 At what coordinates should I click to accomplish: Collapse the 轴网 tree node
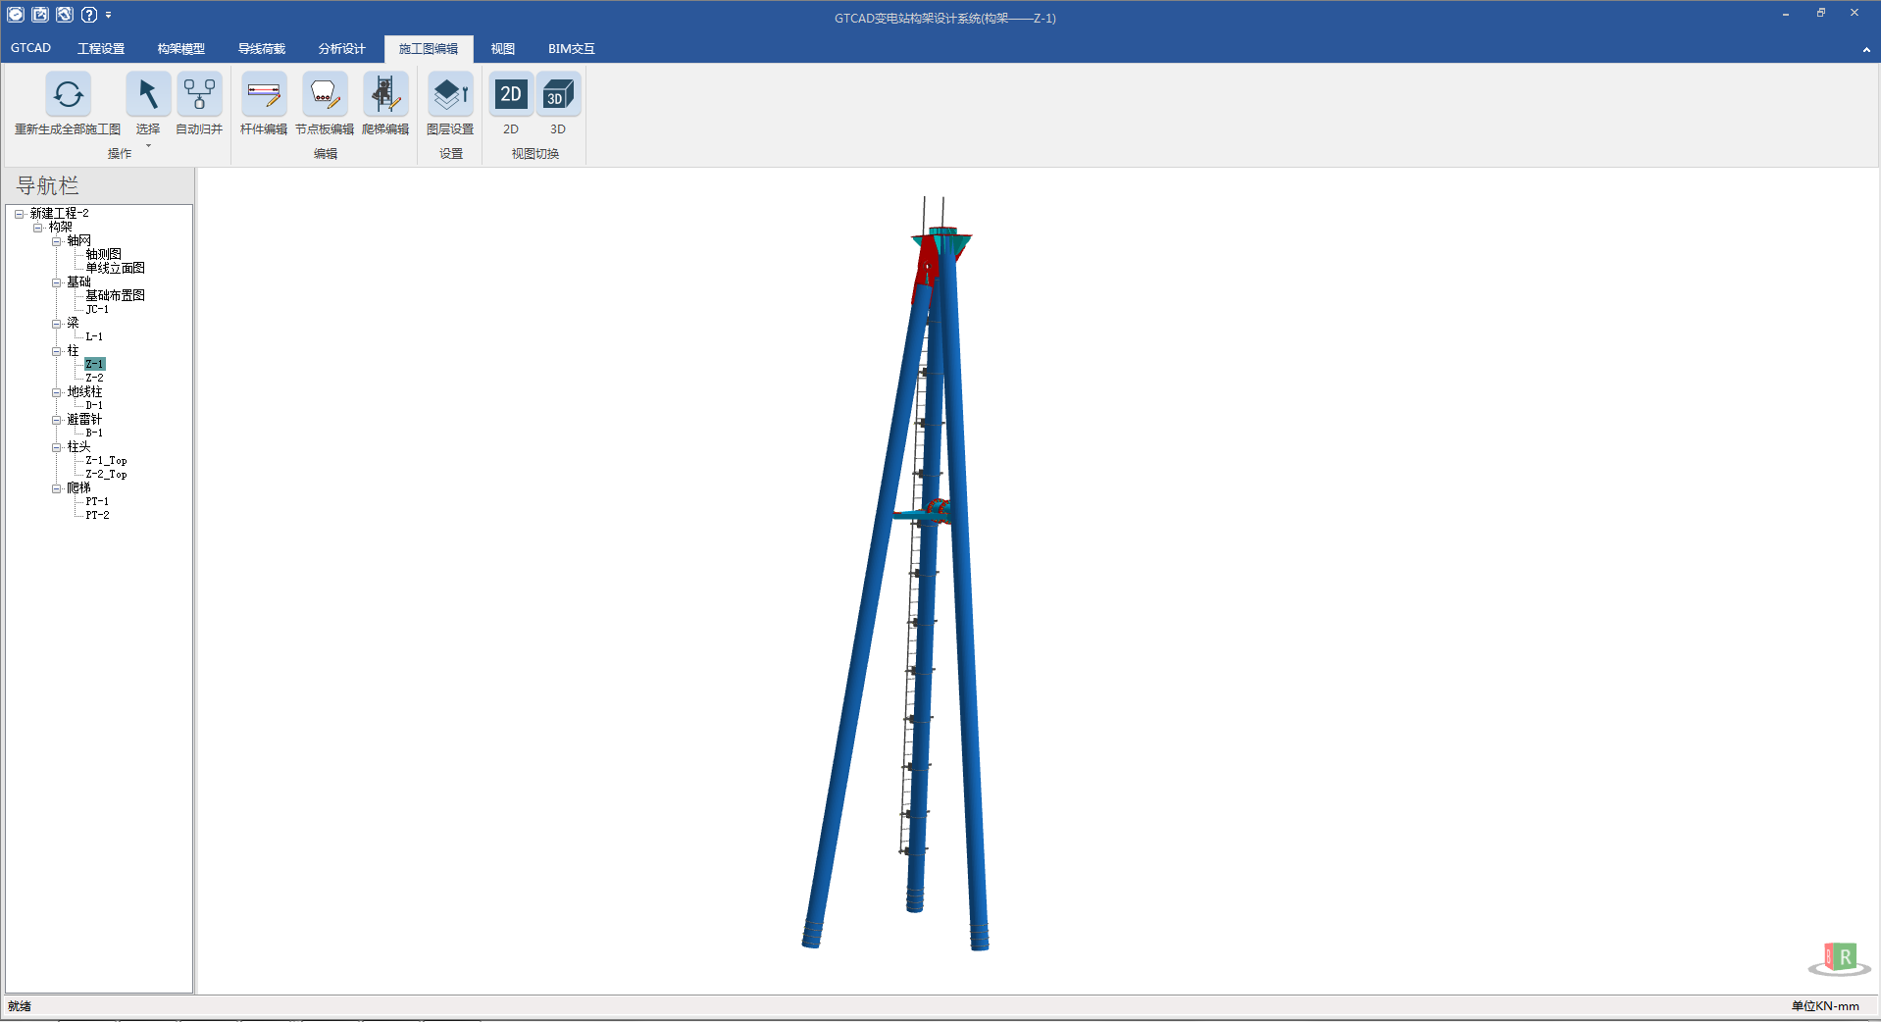click(57, 241)
